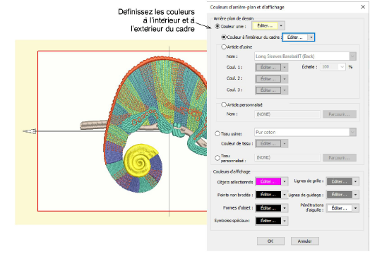This screenshot has width=370, height=261.
Task: Click Éditer for Couleur à l'intérieur du cadre
Action: tap(295, 37)
